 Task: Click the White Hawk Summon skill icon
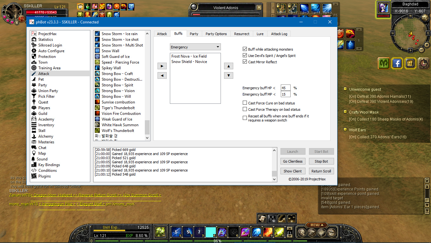click(x=98, y=125)
